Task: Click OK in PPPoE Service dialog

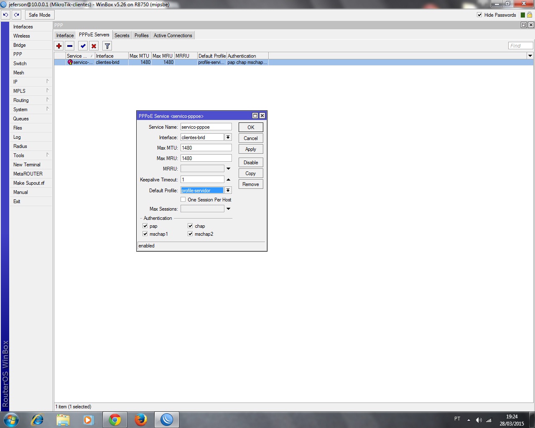Action: click(251, 127)
